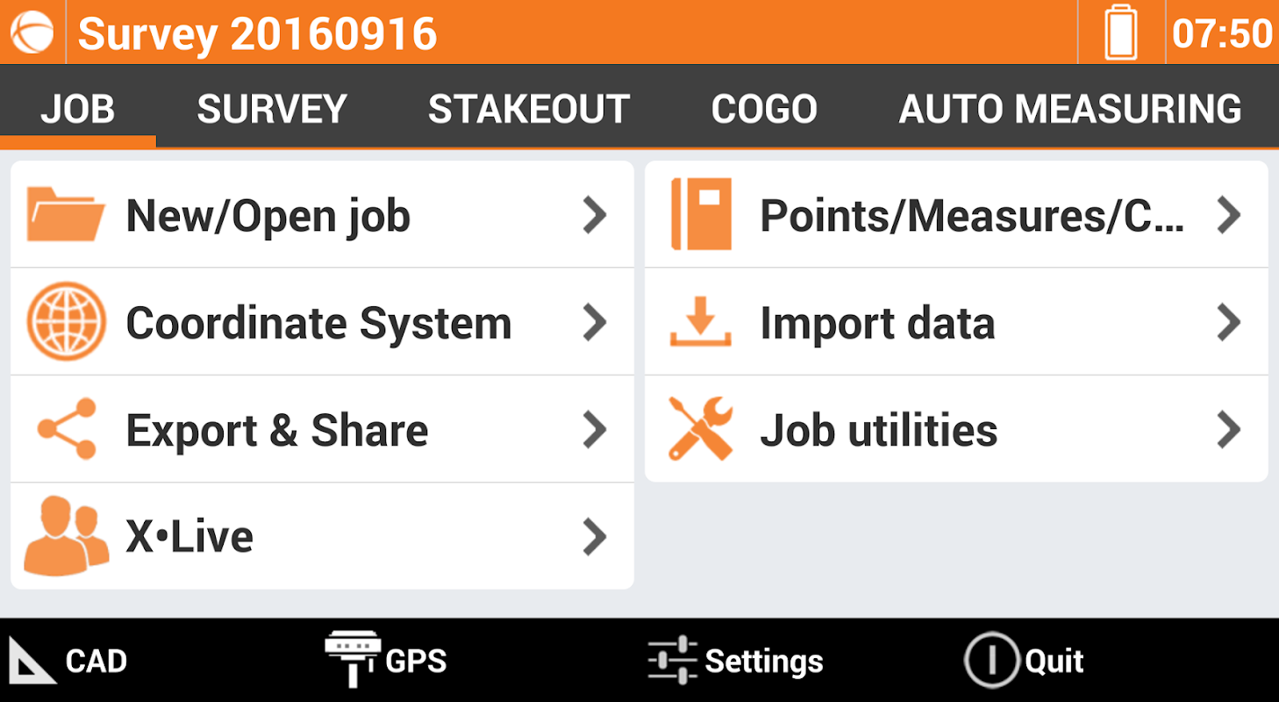The image size is (1279, 702).
Task: Open the CAD view button
Action: coord(68,661)
